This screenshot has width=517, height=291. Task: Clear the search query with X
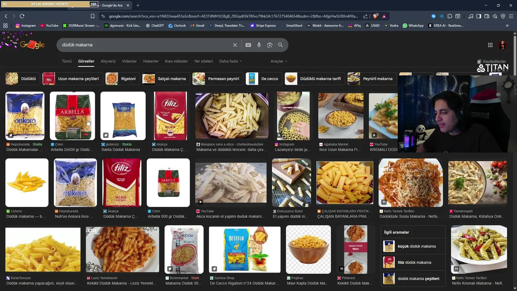point(235,45)
